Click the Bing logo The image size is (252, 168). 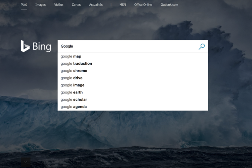pos(36,46)
